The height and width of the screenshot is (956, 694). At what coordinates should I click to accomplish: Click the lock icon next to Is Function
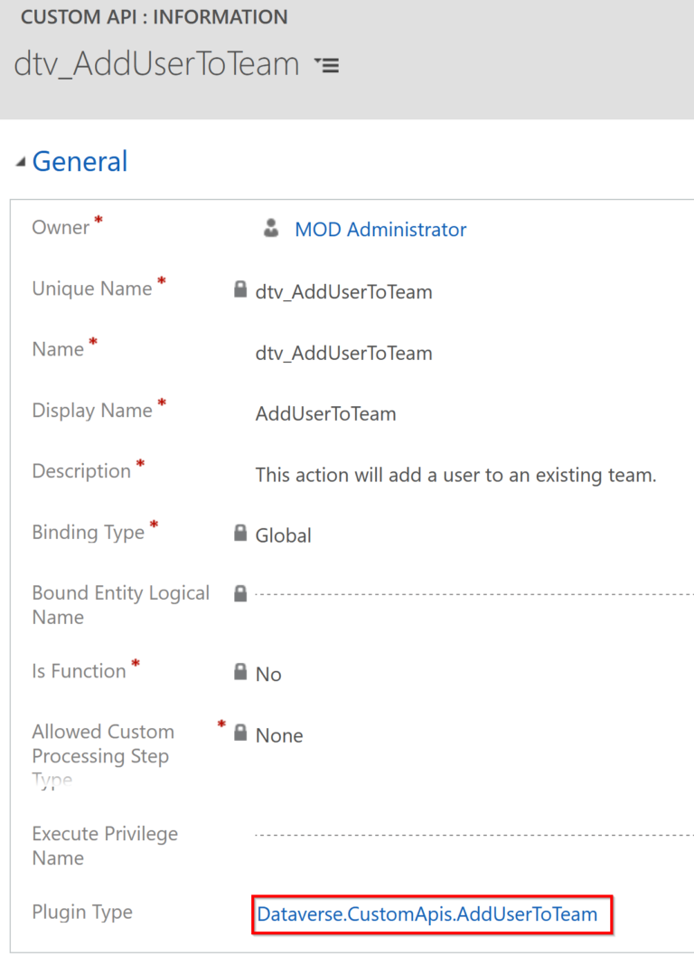click(240, 672)
